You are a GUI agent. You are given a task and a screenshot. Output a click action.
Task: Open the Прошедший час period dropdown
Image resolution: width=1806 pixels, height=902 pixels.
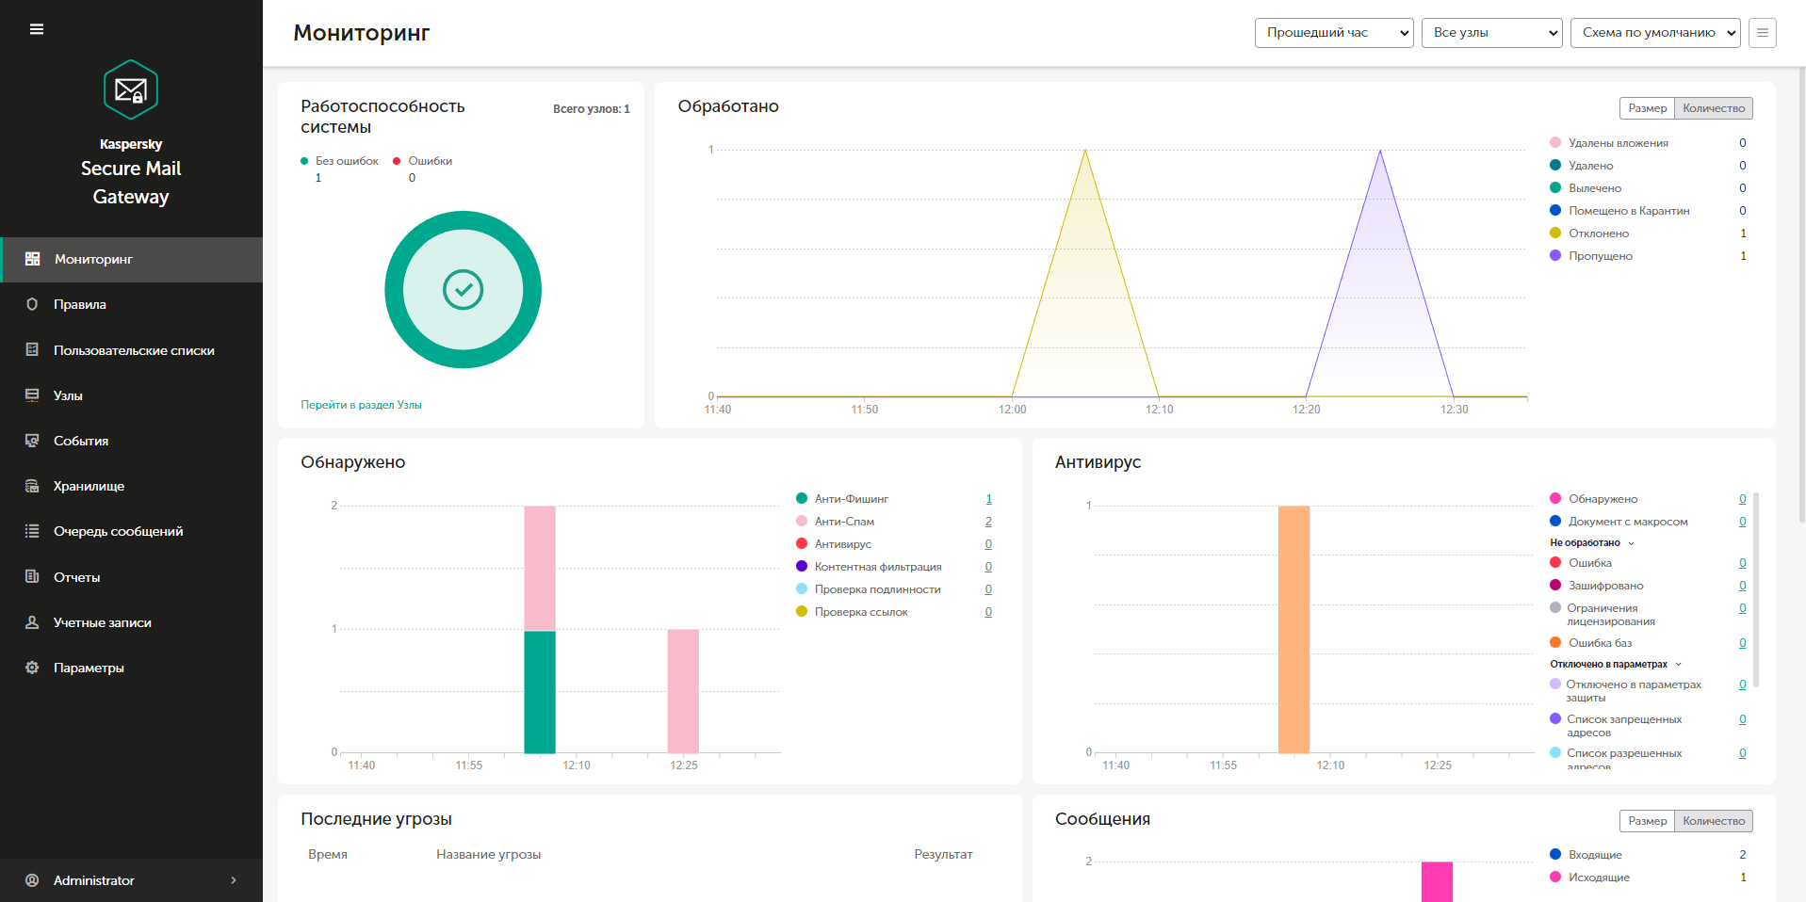tap(1334, 33)
